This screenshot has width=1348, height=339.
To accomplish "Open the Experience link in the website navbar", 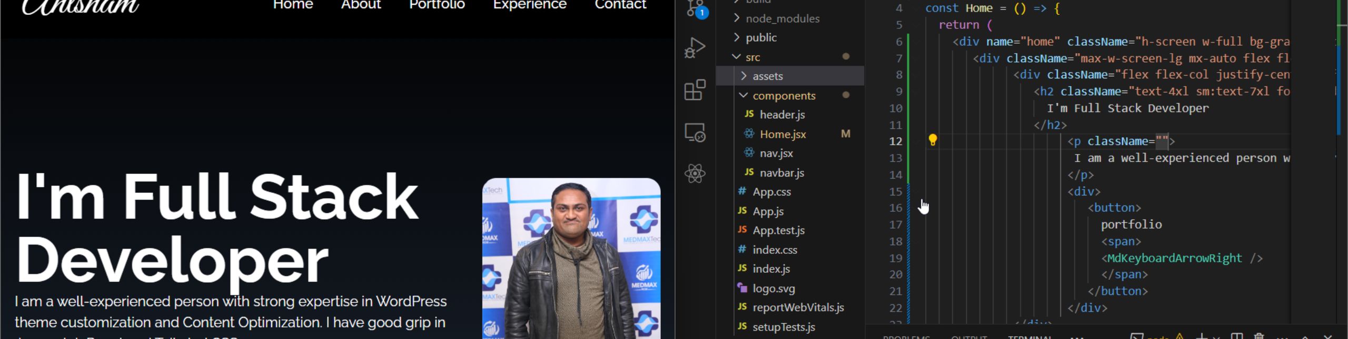I will point(530,5).
